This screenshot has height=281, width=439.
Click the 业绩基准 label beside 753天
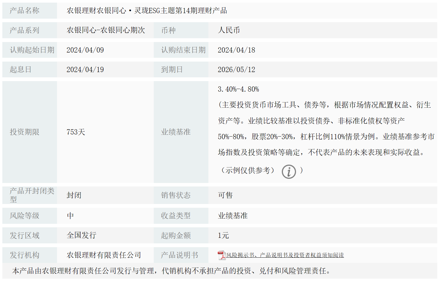pos(176,132)
